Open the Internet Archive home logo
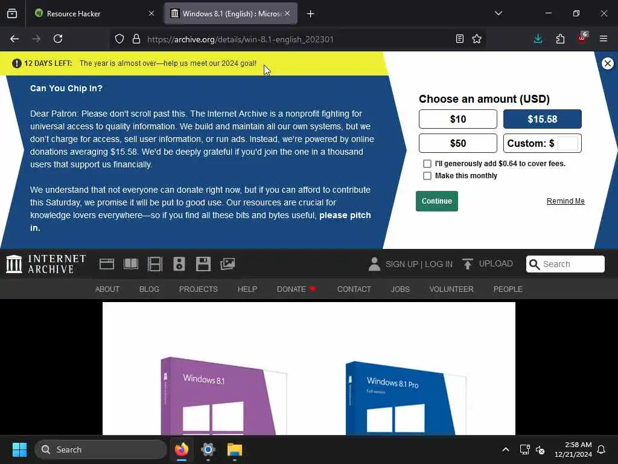This screenshot has height=464, width=618. (x=46, y=264)
